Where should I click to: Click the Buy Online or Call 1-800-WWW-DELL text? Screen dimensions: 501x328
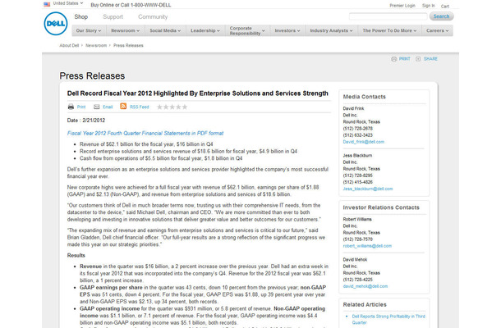[131, 5]
